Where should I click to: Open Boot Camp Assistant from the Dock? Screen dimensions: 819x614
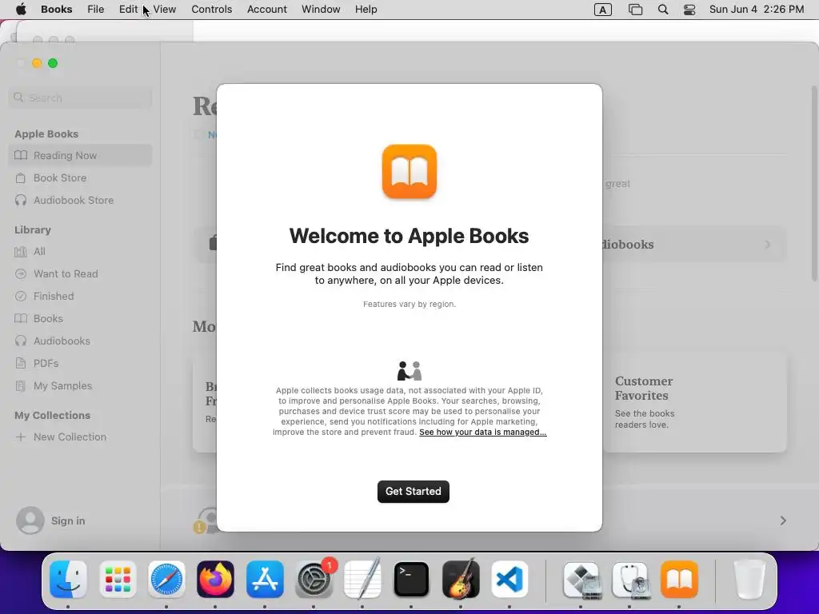pos(582,580)
